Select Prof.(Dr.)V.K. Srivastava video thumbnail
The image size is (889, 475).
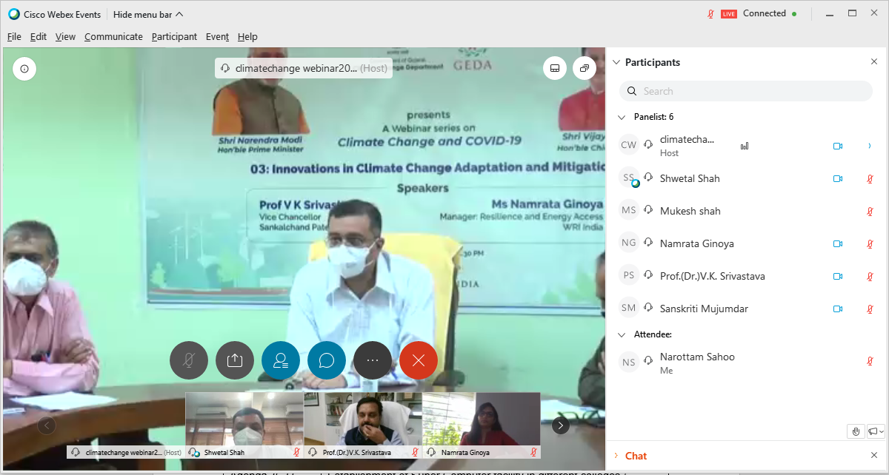(362, 425)
